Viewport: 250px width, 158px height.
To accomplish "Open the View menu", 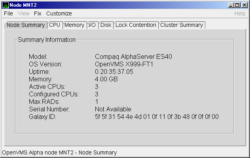I will click(x=23, y=13).
